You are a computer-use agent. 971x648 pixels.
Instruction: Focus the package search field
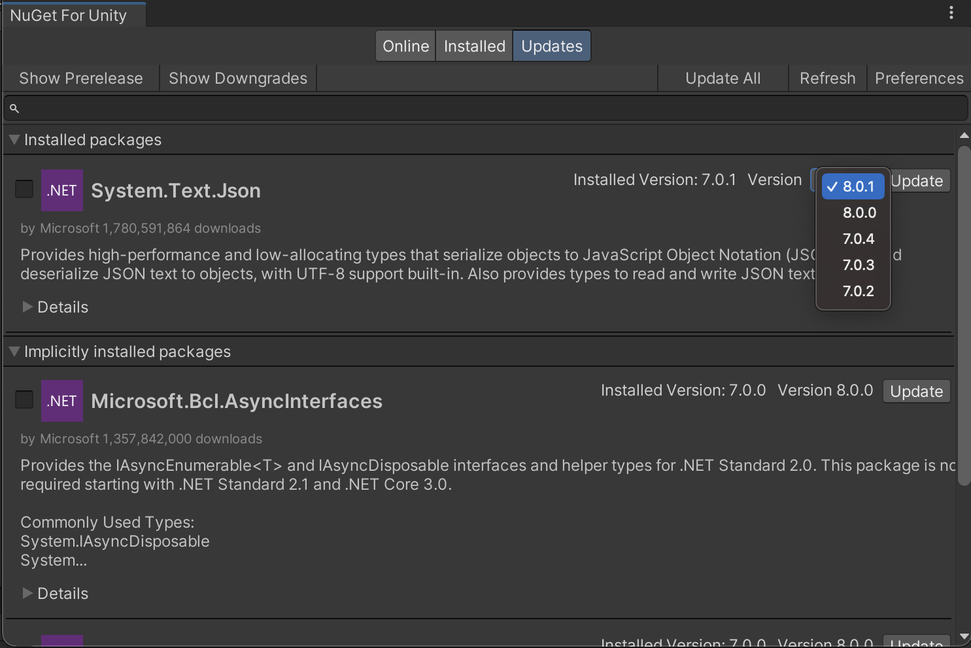[x=486, y=109]
